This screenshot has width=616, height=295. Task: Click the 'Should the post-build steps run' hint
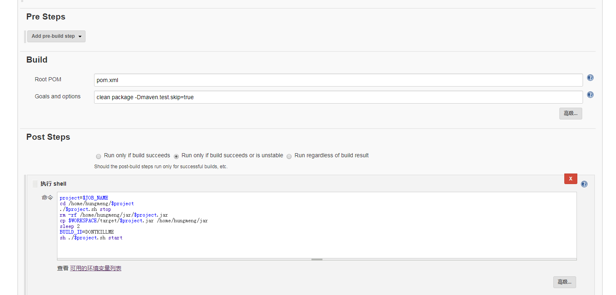(161, 167)
